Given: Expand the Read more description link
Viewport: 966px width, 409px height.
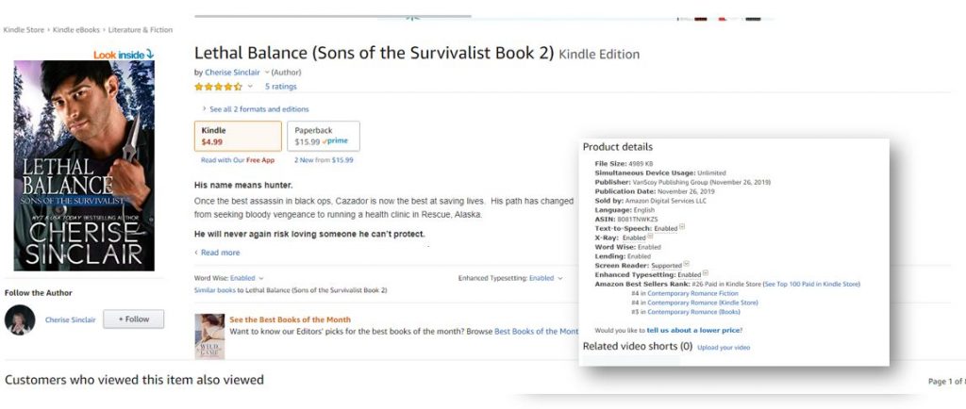Looking at the screenshot, I should (219, 253).
